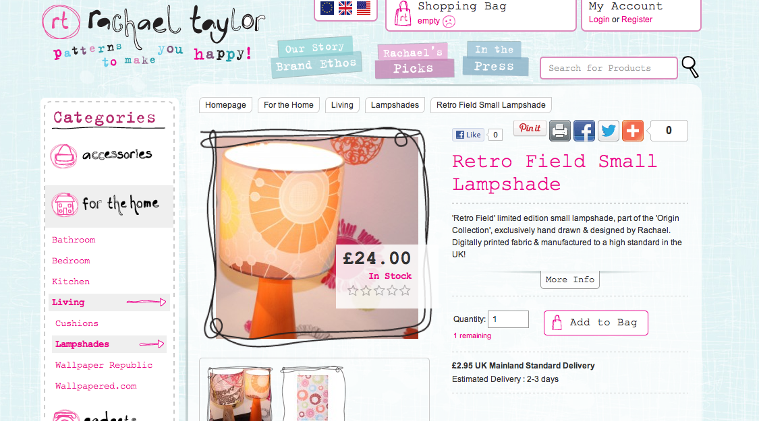This screenshot has height=421, width=759.
Task: Click the magnifying glass search icon
Action: tap(690, 67)
